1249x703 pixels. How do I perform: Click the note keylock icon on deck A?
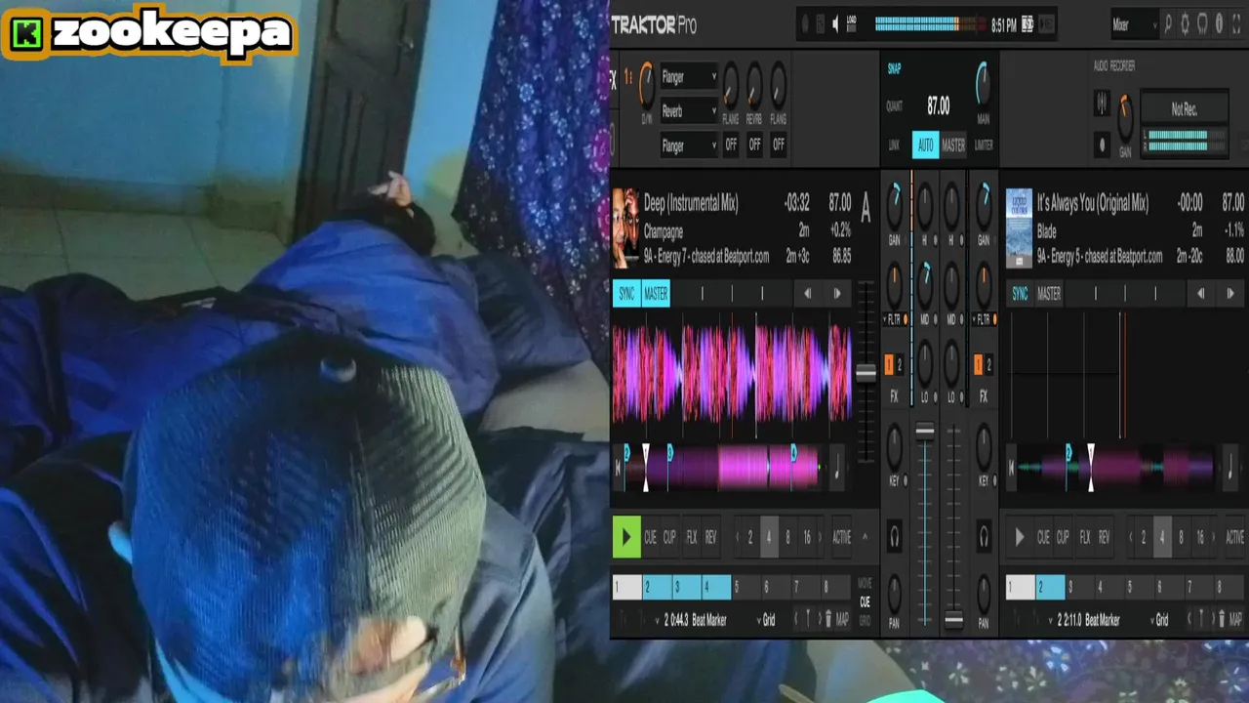pos(836,467)
